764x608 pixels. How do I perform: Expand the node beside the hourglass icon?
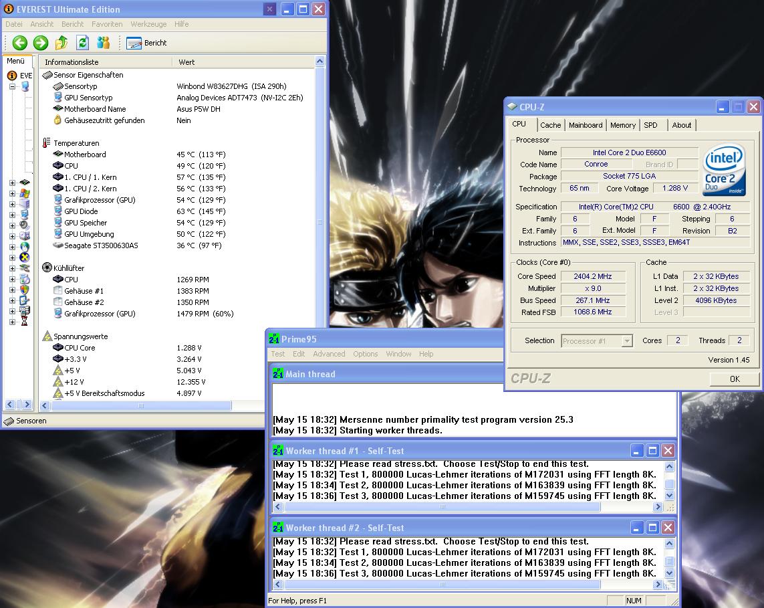(x=12, y=322)
